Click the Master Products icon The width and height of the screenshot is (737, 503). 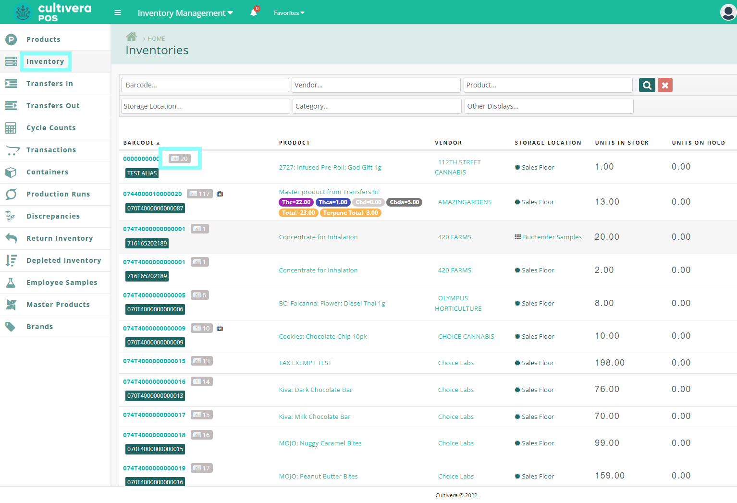(x=11, y=305)
